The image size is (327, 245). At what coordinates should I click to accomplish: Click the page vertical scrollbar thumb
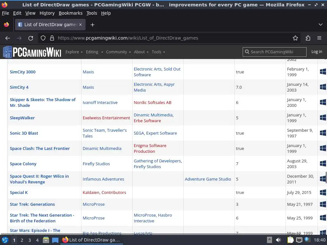pos(326,177)
